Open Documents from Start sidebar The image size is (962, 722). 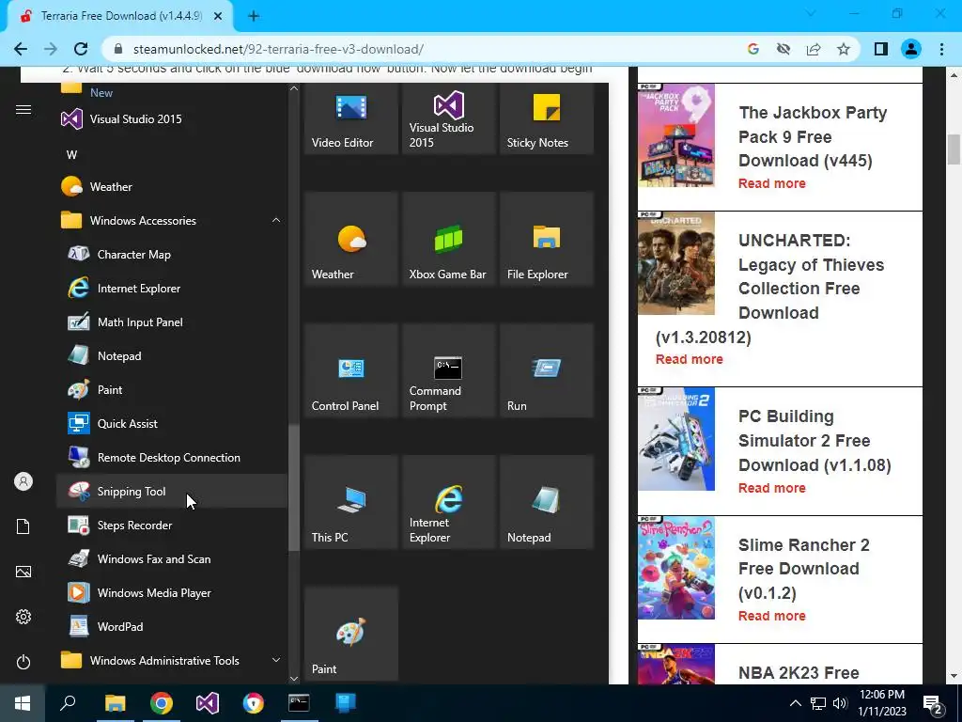tap(23, 526)
